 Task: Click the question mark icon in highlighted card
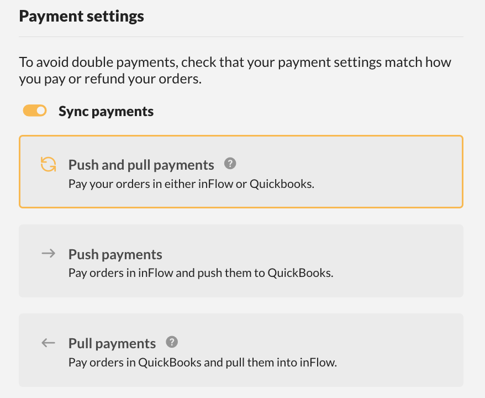pyautogui.click(x=230, y=163)
